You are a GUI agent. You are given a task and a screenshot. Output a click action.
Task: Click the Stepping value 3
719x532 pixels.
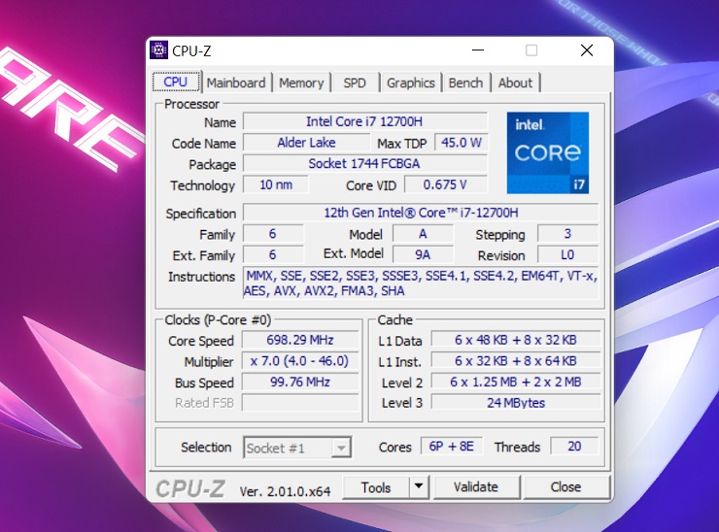pos(567,234)
